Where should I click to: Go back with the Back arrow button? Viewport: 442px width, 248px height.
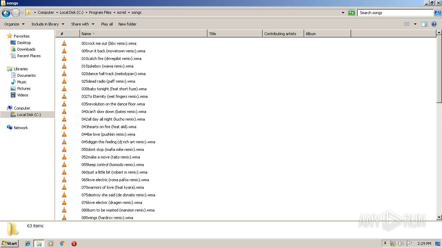coord(6,13)
